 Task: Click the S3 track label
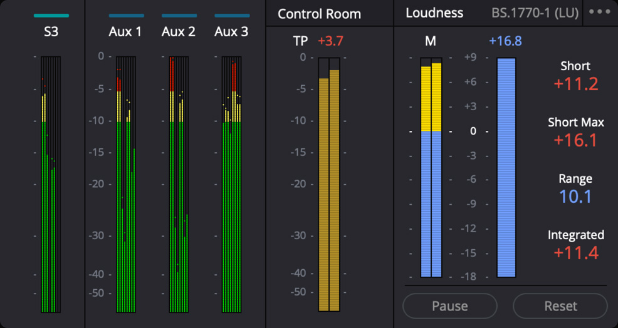pyautogui.click(x=51, y=31)
